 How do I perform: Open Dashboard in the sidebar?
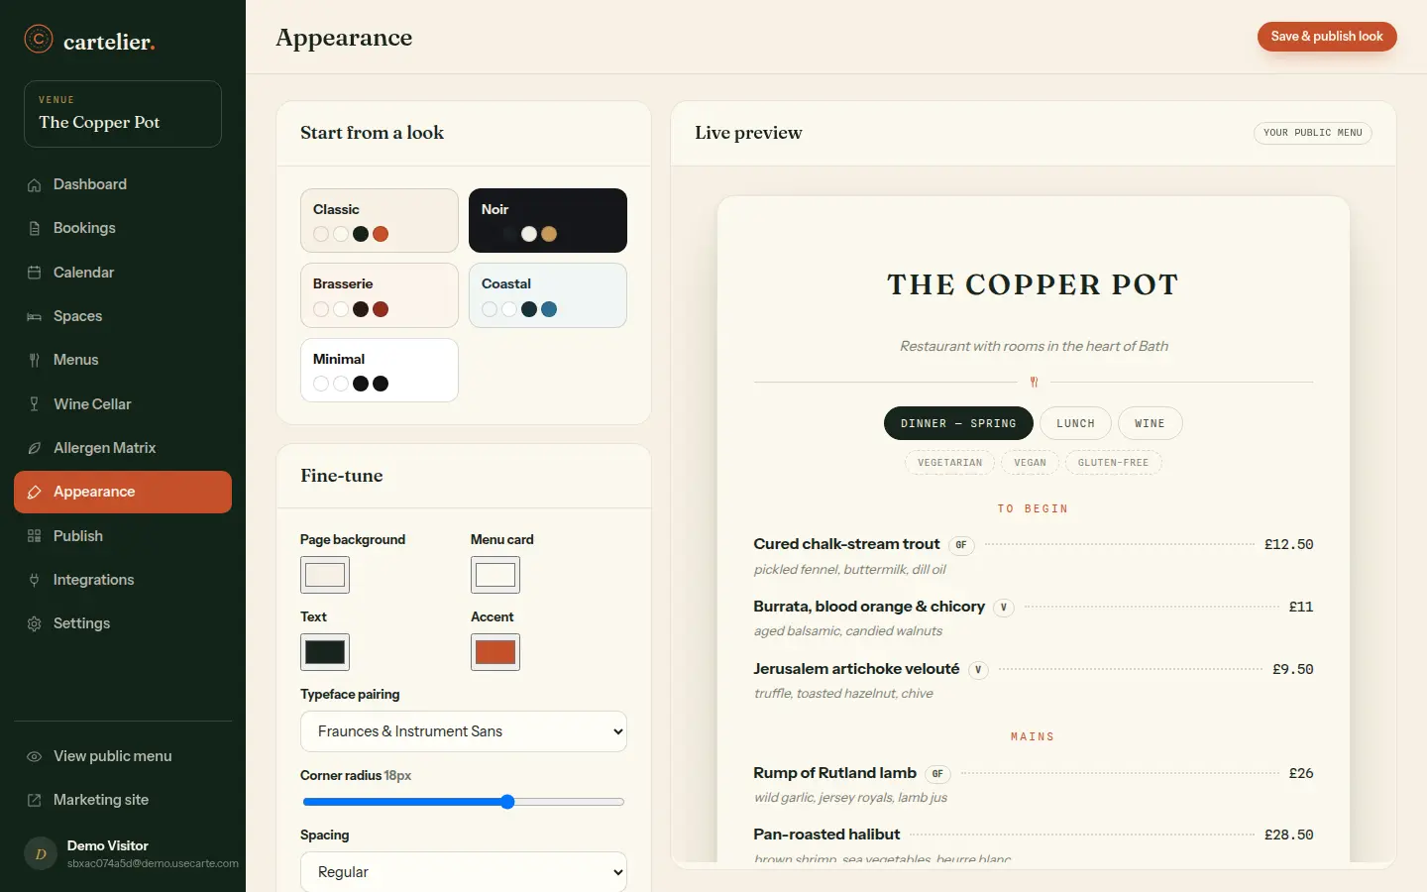(123, 184)
